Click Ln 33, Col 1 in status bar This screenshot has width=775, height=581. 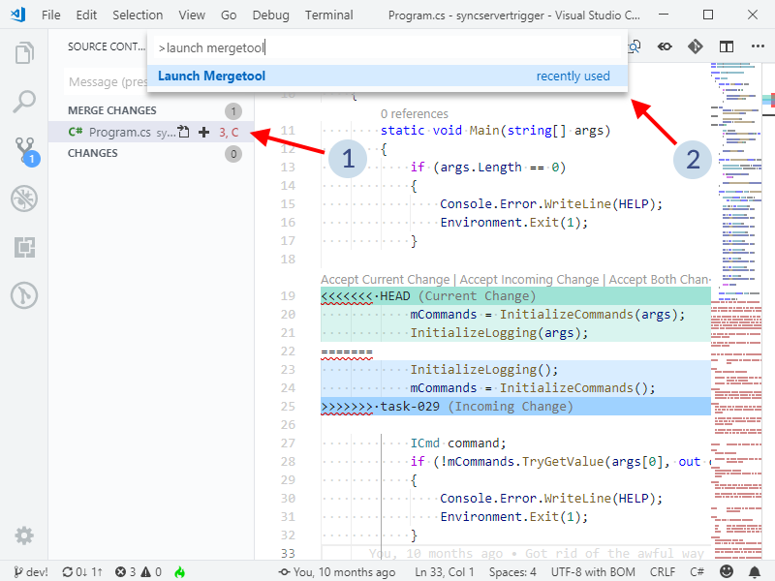[445, 571]
